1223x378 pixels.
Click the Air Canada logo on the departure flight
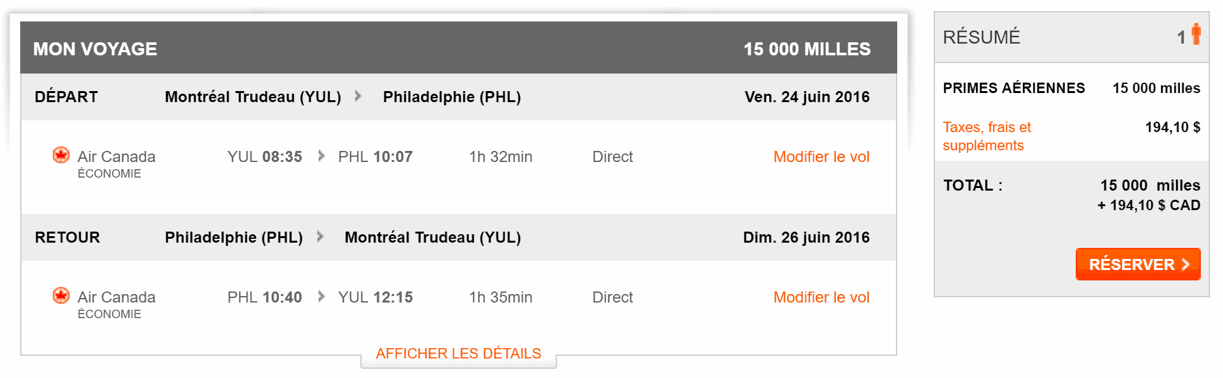60,155
